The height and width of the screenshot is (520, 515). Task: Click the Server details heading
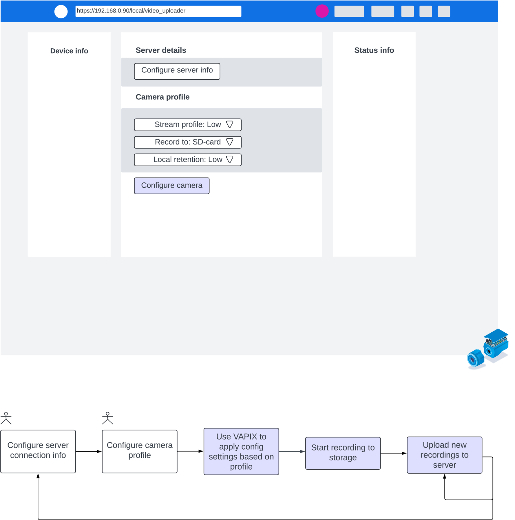[x=161, y=50]
